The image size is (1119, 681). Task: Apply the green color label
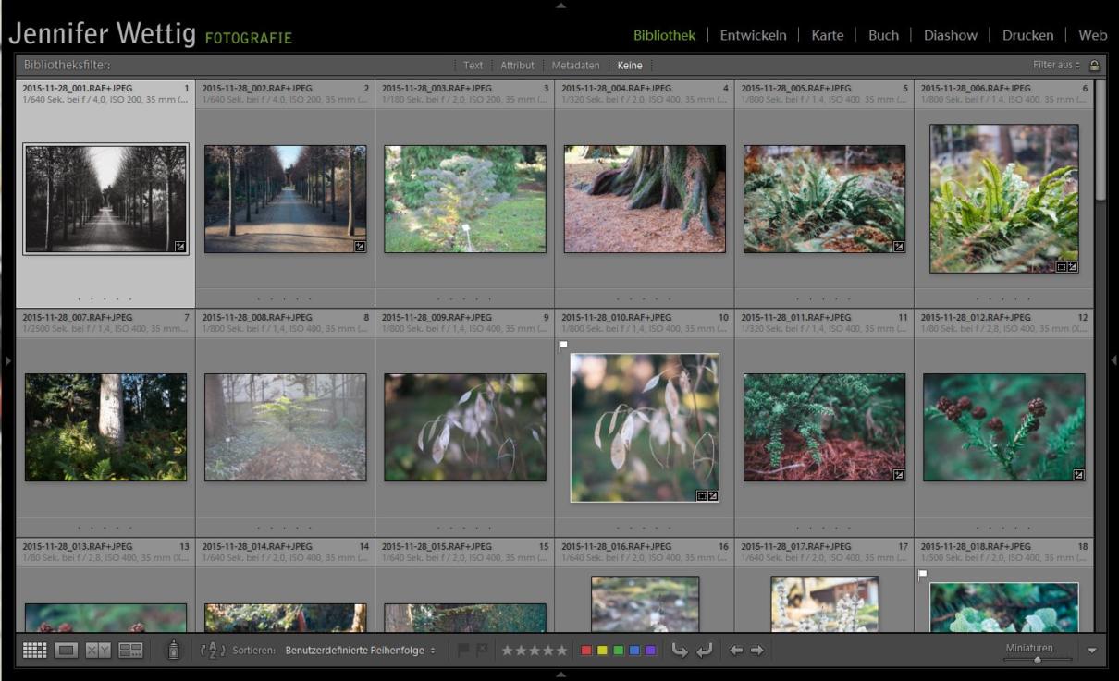coord(618,651)
